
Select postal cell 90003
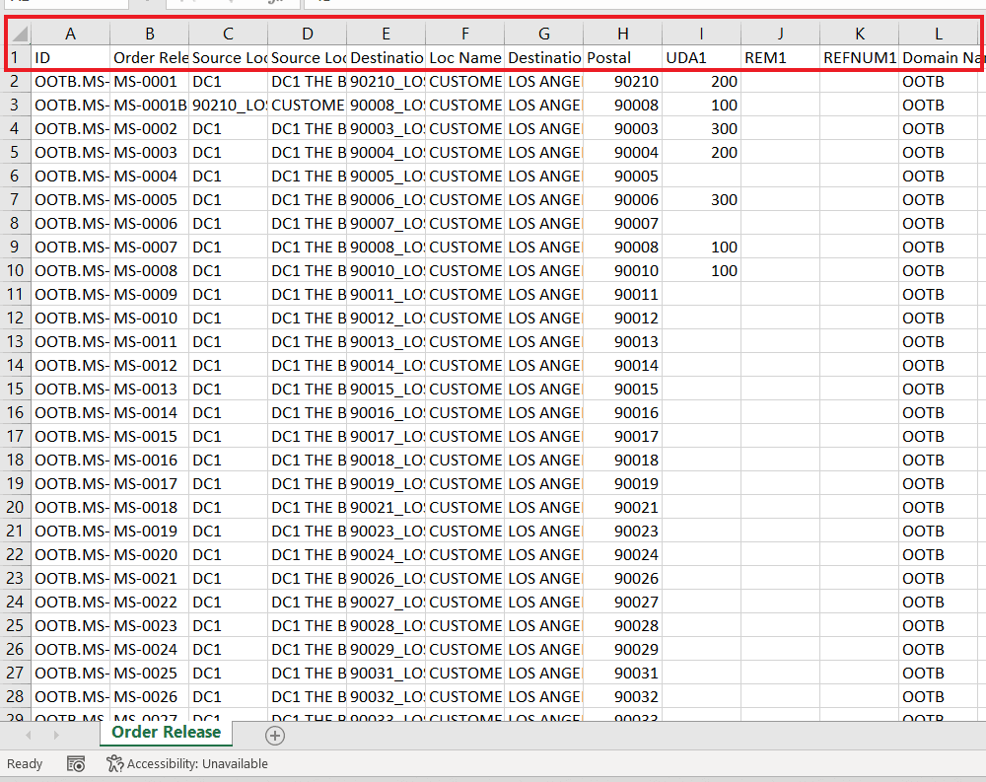[x=623, y=128]
